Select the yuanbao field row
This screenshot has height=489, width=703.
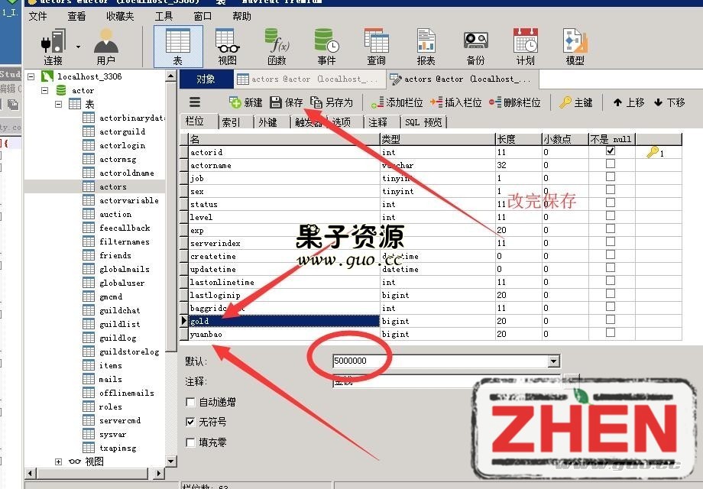pos(283,334)
